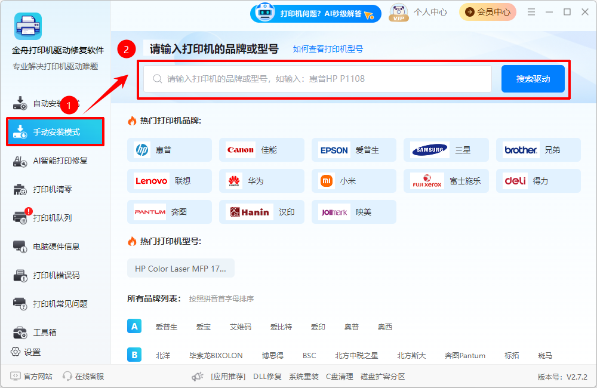
Task: Select brand 爱宝 in list A
Action: pos(204,327)
